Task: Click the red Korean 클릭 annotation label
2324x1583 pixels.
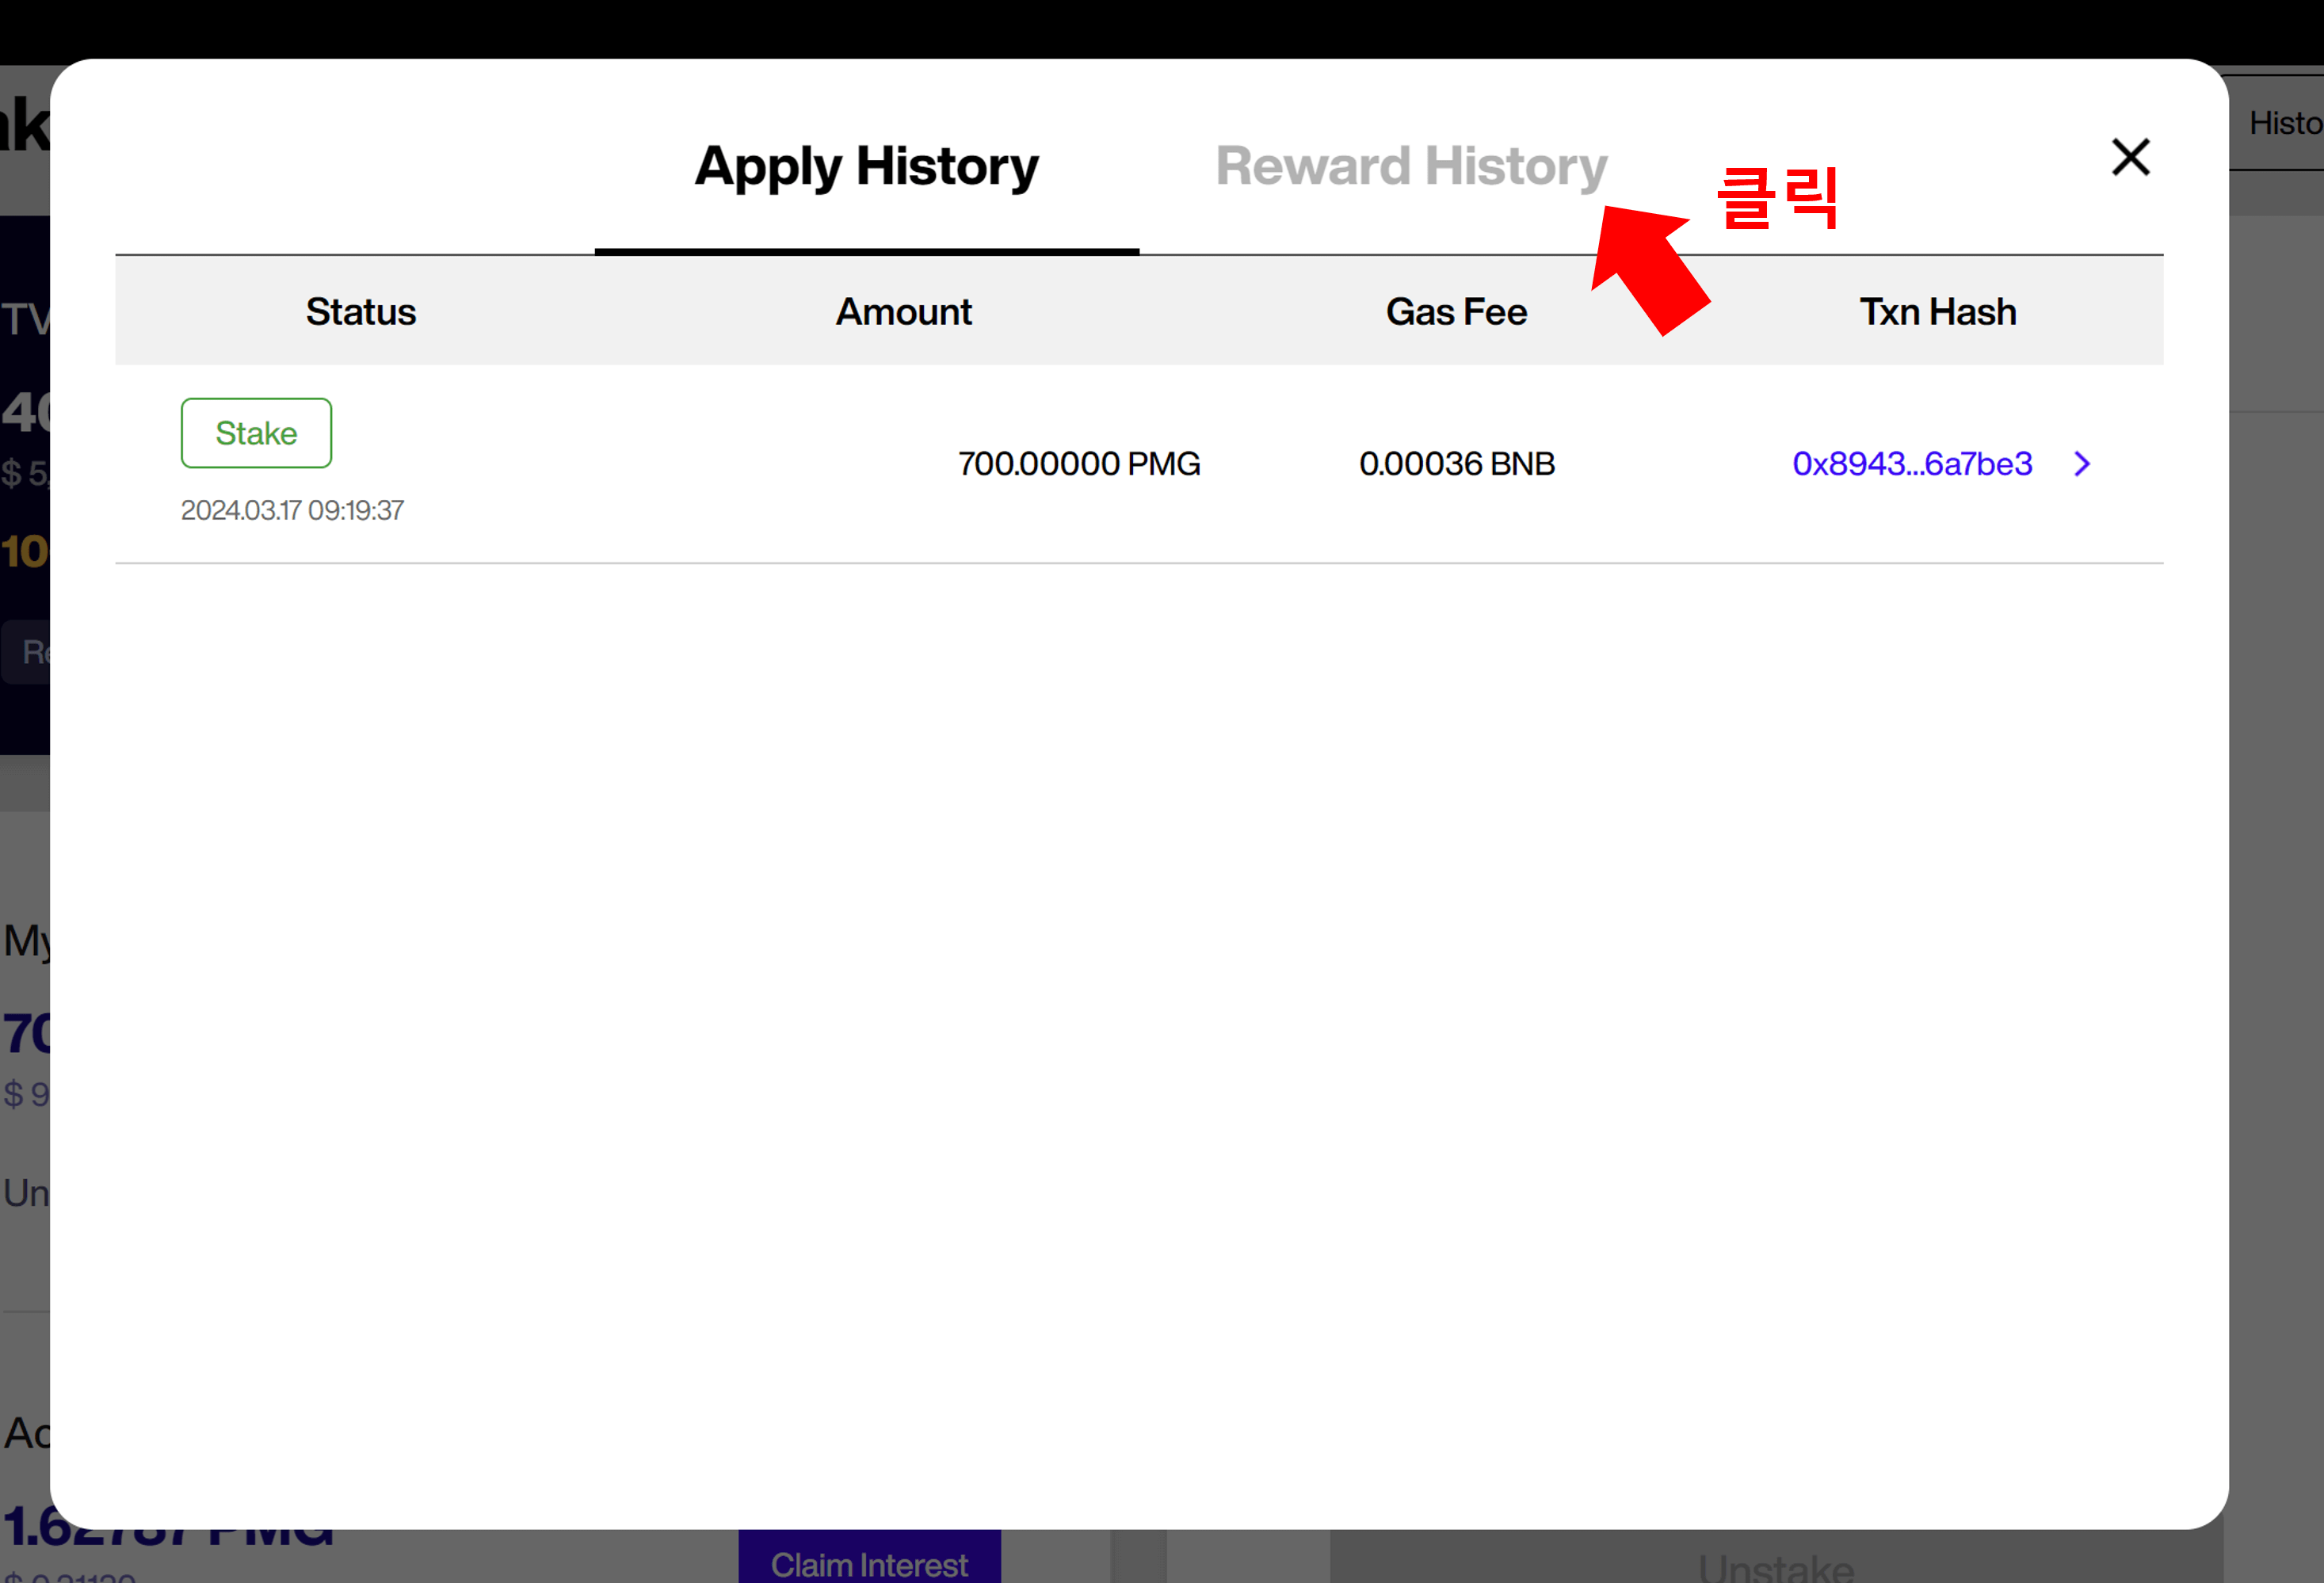Action: tap(1777, 198)
